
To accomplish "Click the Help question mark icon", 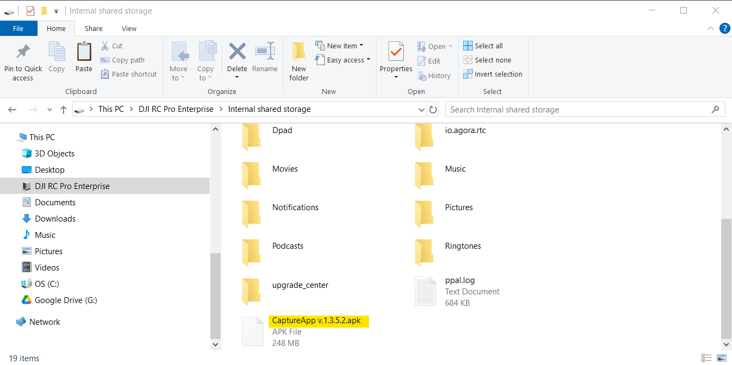I will coord(724,28).
